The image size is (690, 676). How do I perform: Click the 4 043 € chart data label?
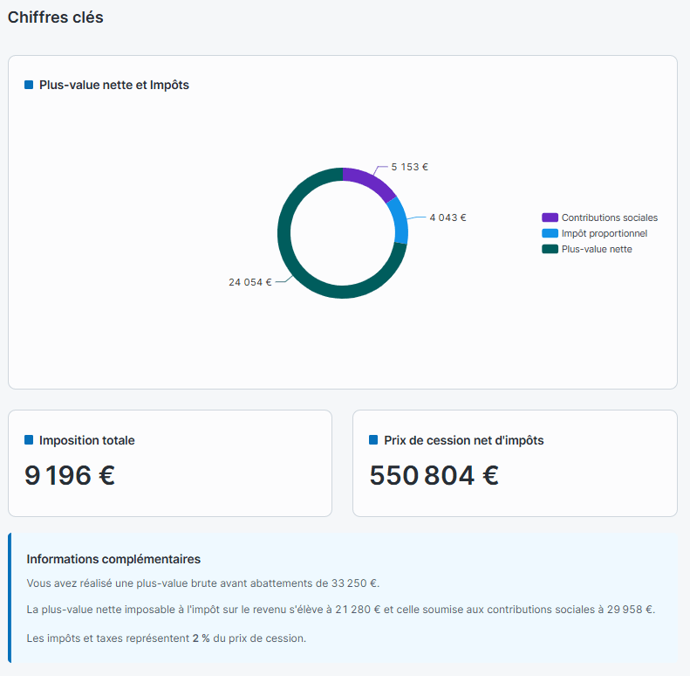click(x=447, y=217)
